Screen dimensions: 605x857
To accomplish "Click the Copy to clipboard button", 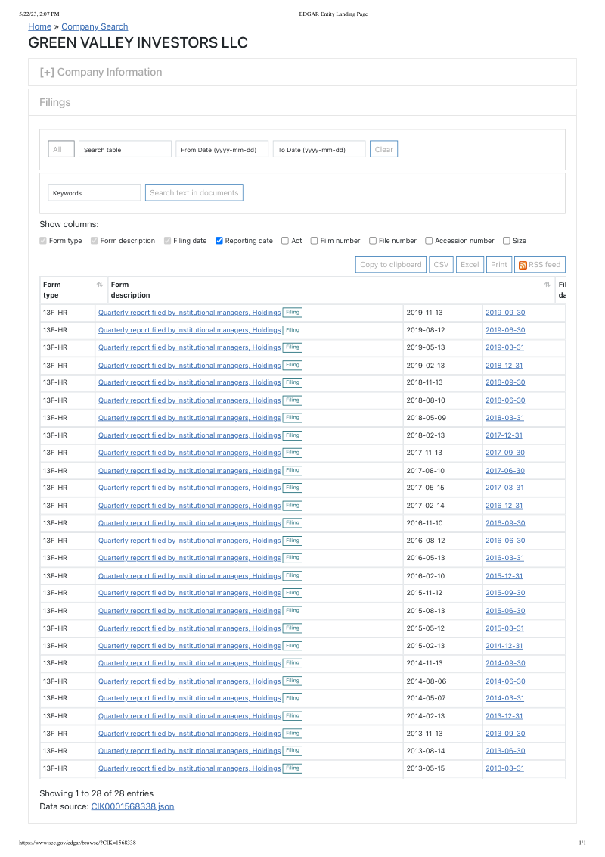I will (x=390, y=264).
